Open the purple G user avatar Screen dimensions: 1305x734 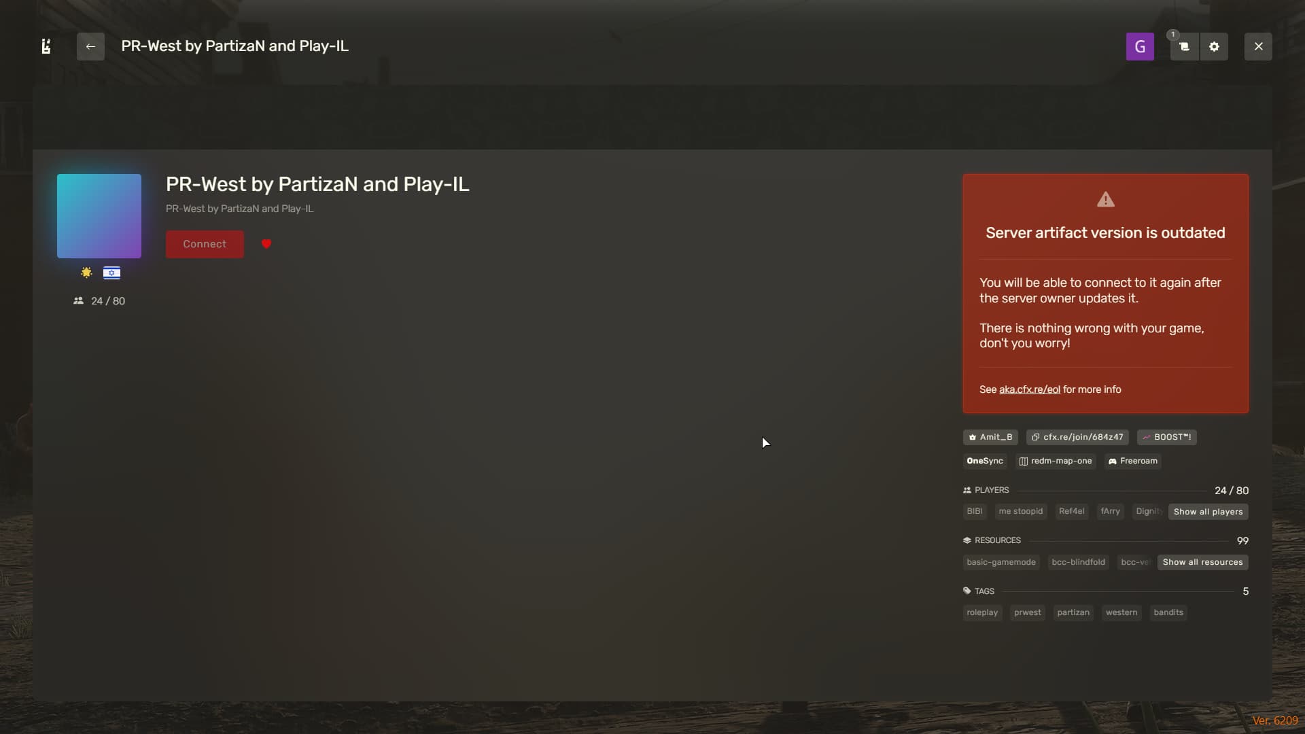coord(1140,46)
